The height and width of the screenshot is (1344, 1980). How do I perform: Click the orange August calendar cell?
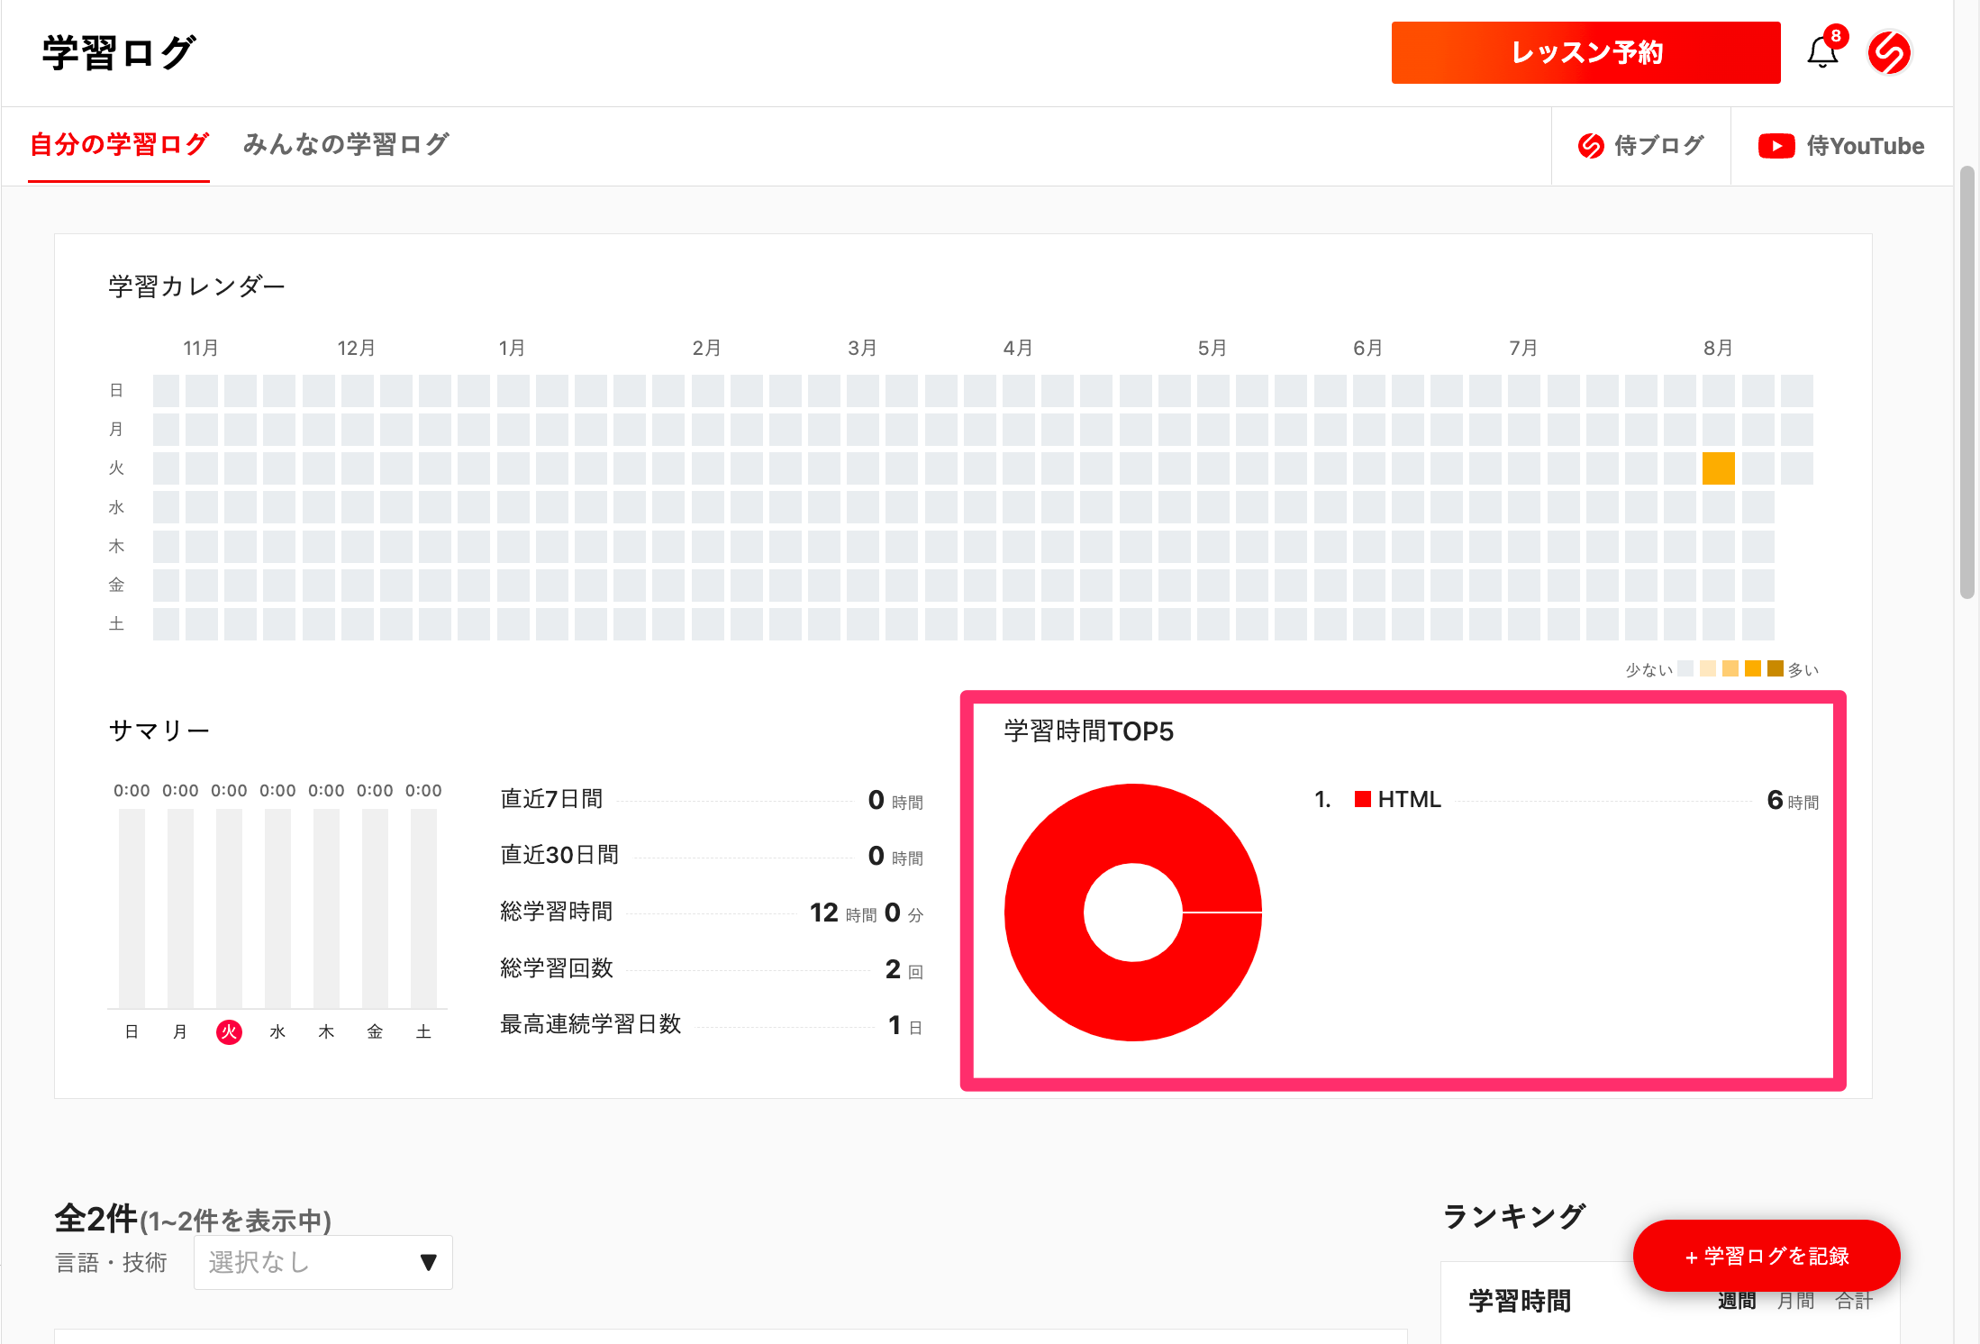point(1718,468)
